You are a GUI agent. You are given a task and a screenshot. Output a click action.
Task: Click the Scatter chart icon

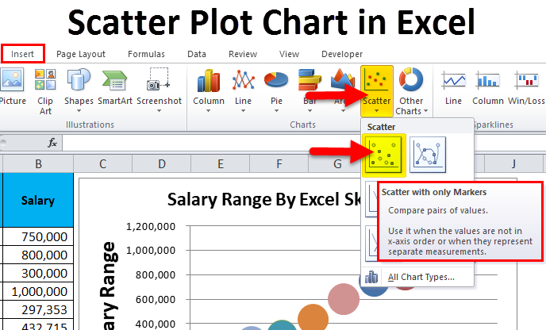pos(376,79)
